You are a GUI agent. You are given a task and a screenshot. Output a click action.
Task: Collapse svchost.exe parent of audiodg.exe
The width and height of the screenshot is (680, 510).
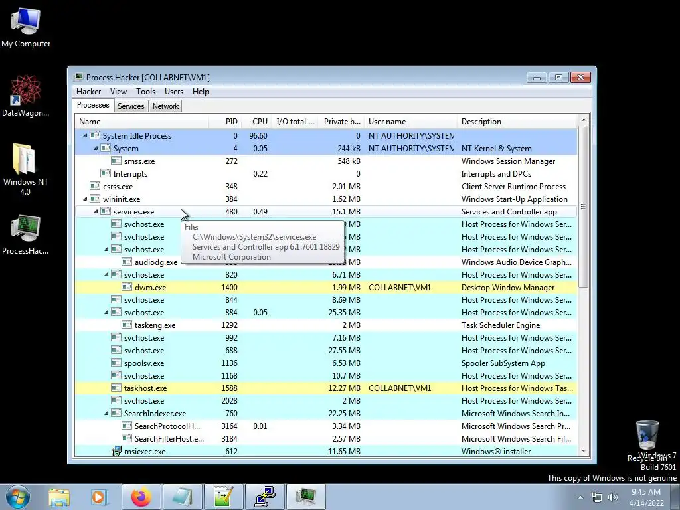[106, 250]
